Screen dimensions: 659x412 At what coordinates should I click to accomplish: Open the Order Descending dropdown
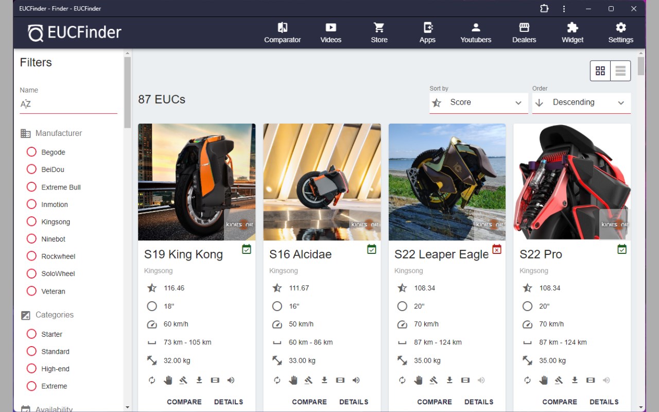tap(581, 102)
